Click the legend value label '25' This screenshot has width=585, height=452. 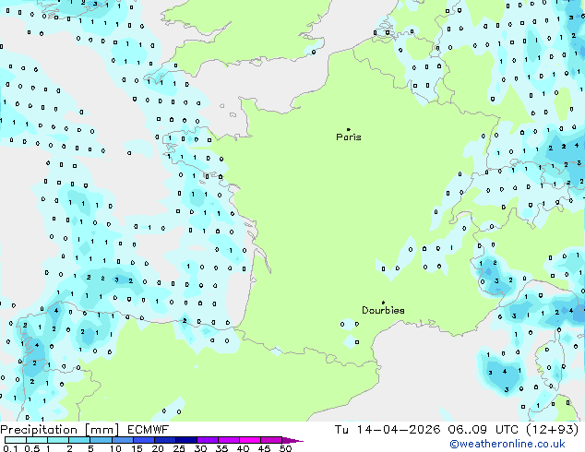[x=179, y=448]
